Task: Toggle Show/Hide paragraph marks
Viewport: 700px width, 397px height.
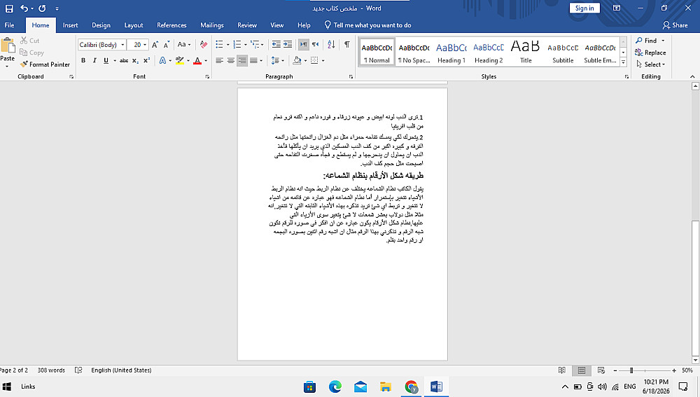Action: pos(347,45)
